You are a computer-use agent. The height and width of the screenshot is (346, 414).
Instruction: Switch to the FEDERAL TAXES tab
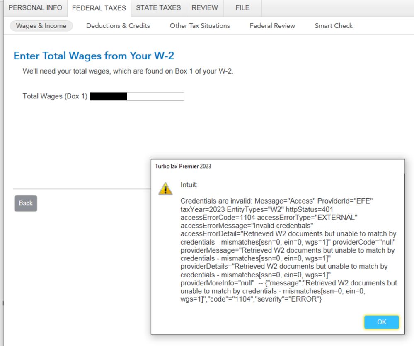[x=99, y=8]
